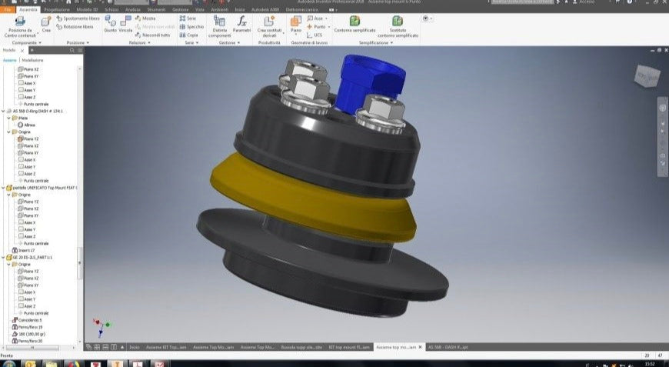The height and width of the screenshot is (367, 669).
Task: Collapse the GE 20 ES-2LS_PART1:1 node
Action: [4, 257]
